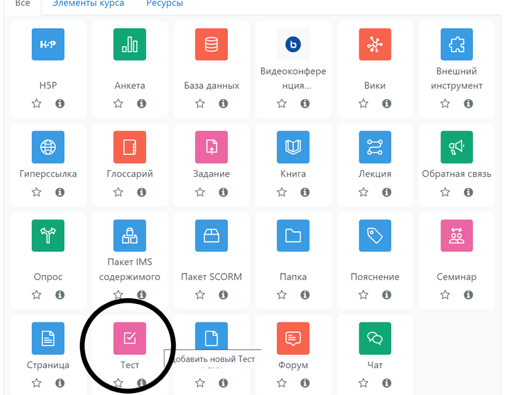Select the H5P activity icon
This screenshot has width=508, height=395.
pyautogui.click(x=48, y=45)
